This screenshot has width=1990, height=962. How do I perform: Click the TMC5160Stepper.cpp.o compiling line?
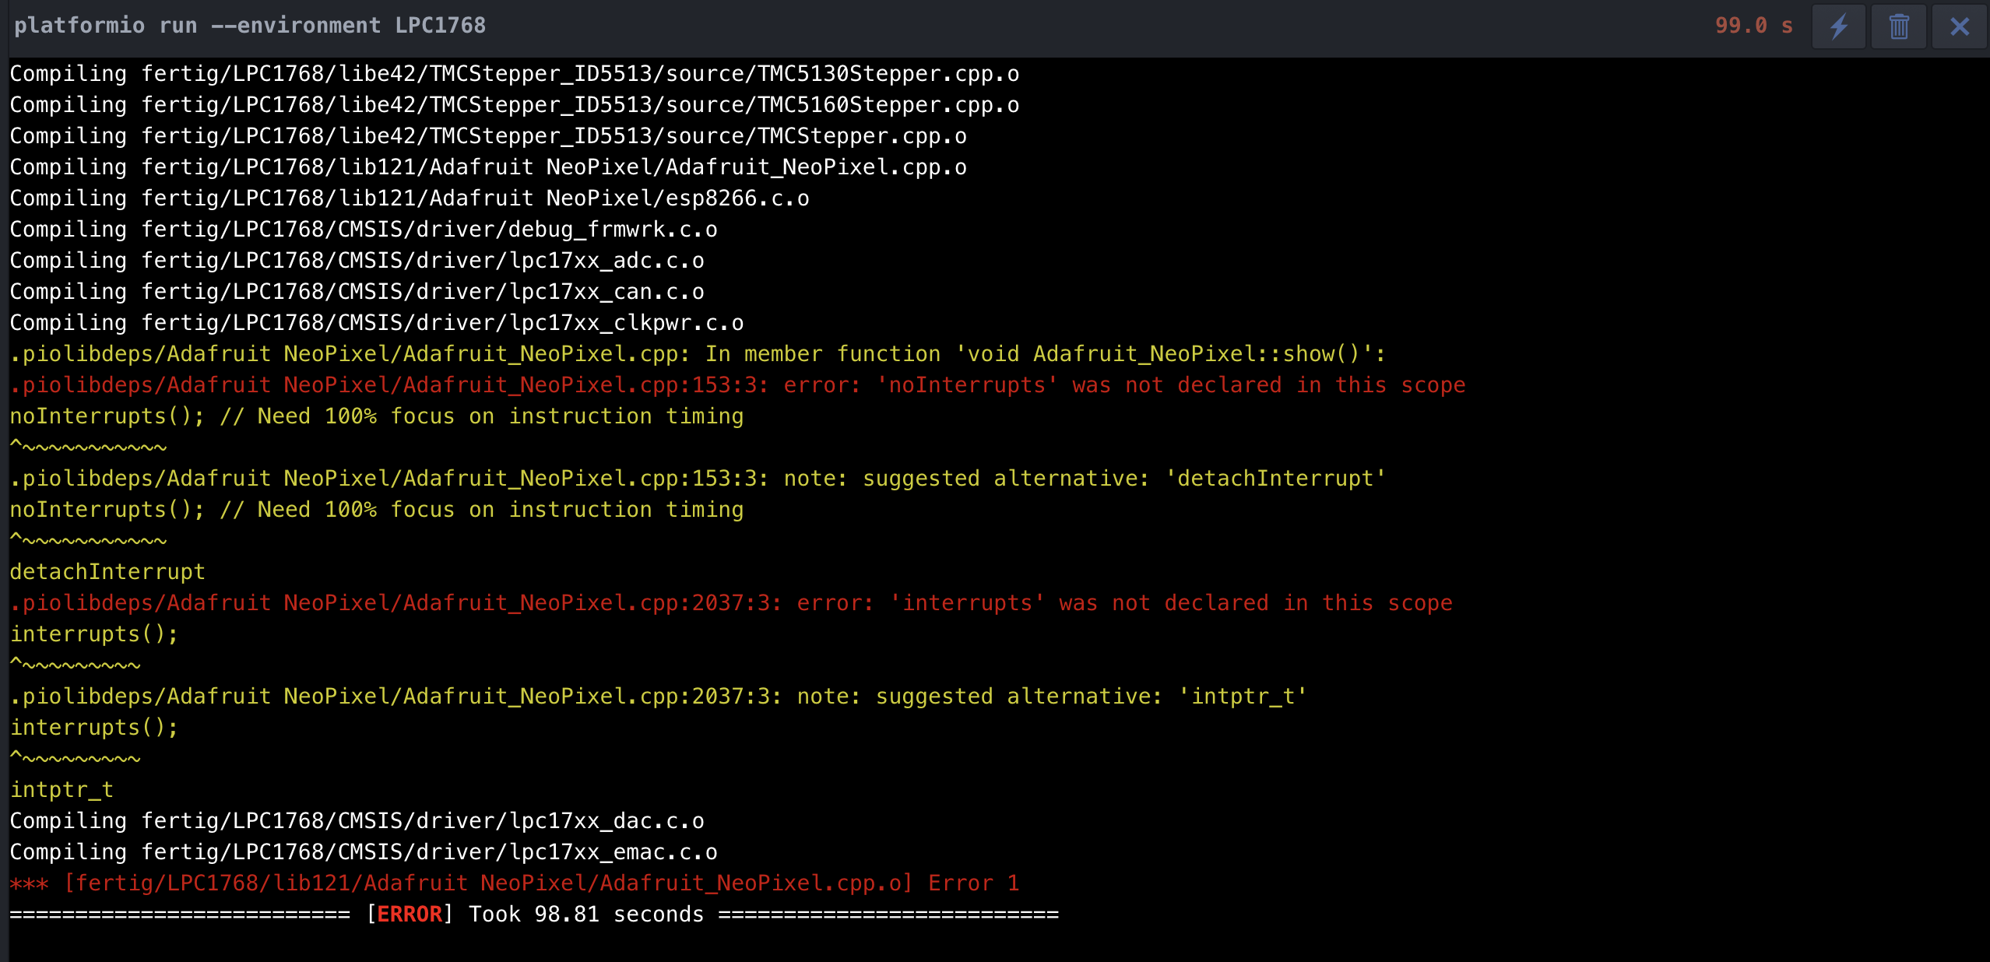514,104
